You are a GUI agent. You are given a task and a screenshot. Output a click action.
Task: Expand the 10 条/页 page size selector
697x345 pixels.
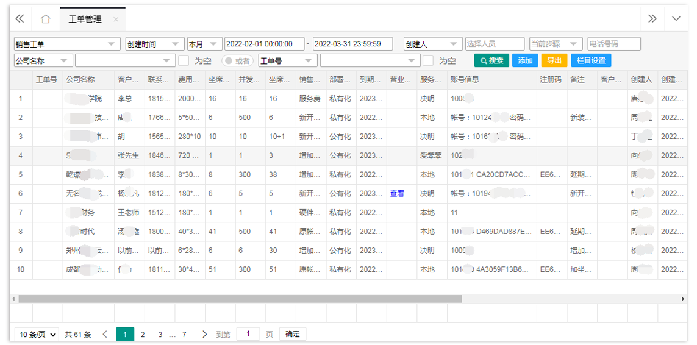point(37,334)
